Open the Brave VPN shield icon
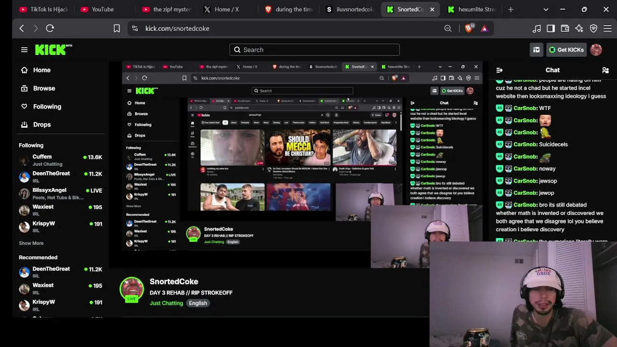The image size is (617, 347). click(x=593, y=28)
